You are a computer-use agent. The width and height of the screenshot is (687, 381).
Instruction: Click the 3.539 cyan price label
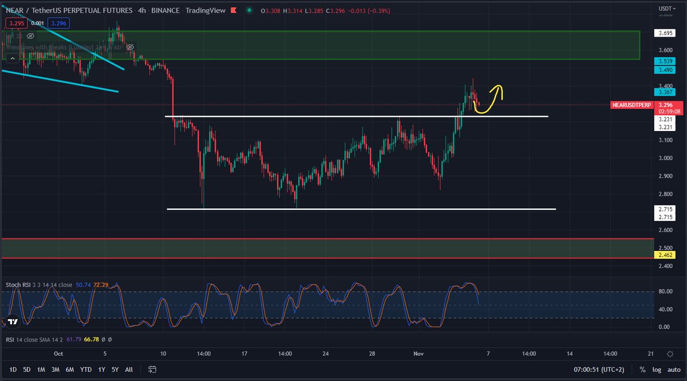(665, 61)
